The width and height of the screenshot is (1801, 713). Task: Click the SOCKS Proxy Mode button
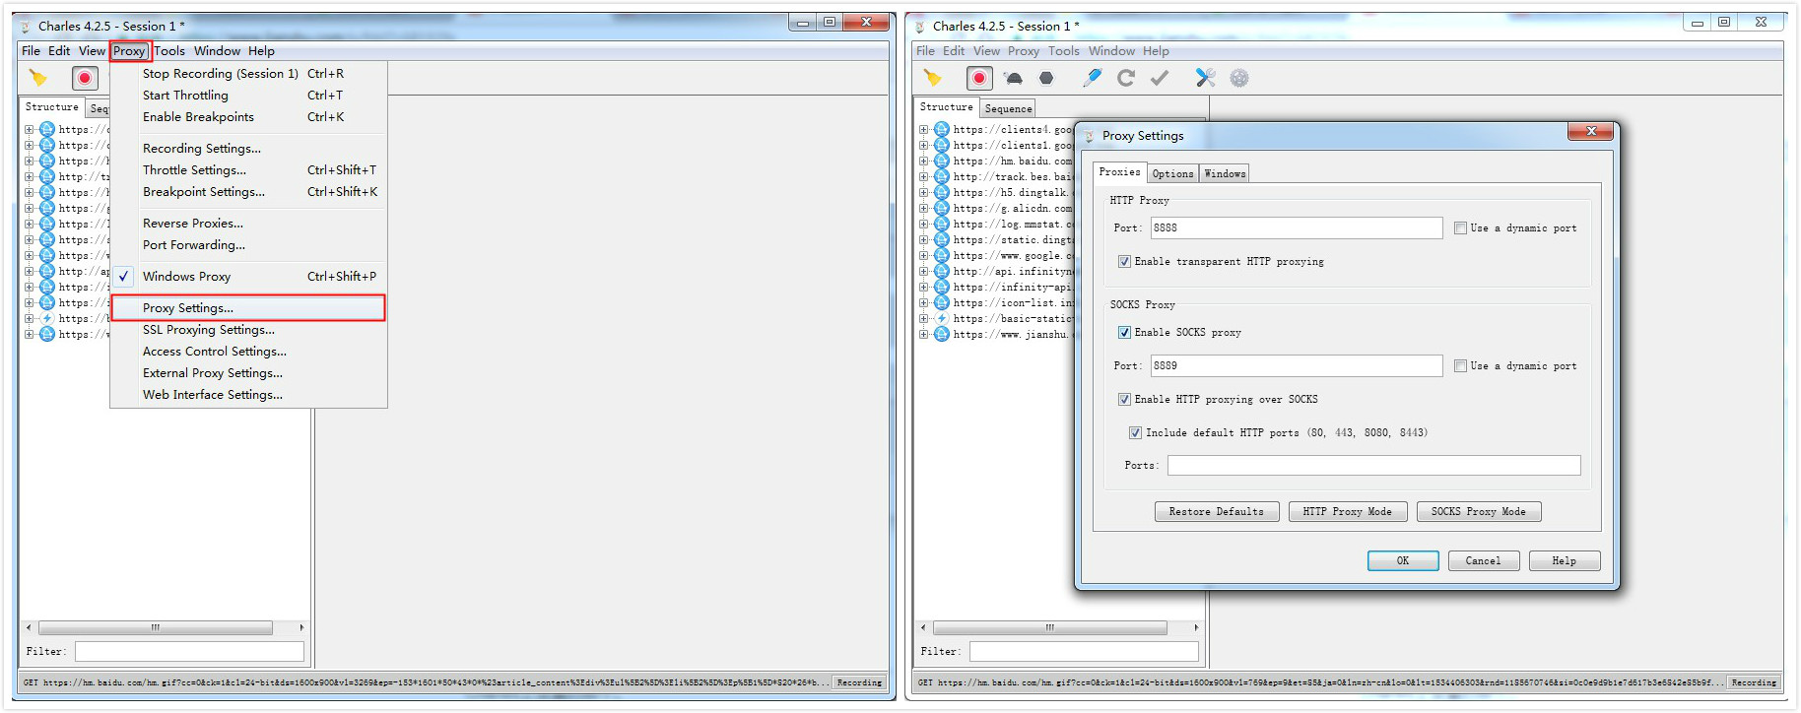(1478, 512)
